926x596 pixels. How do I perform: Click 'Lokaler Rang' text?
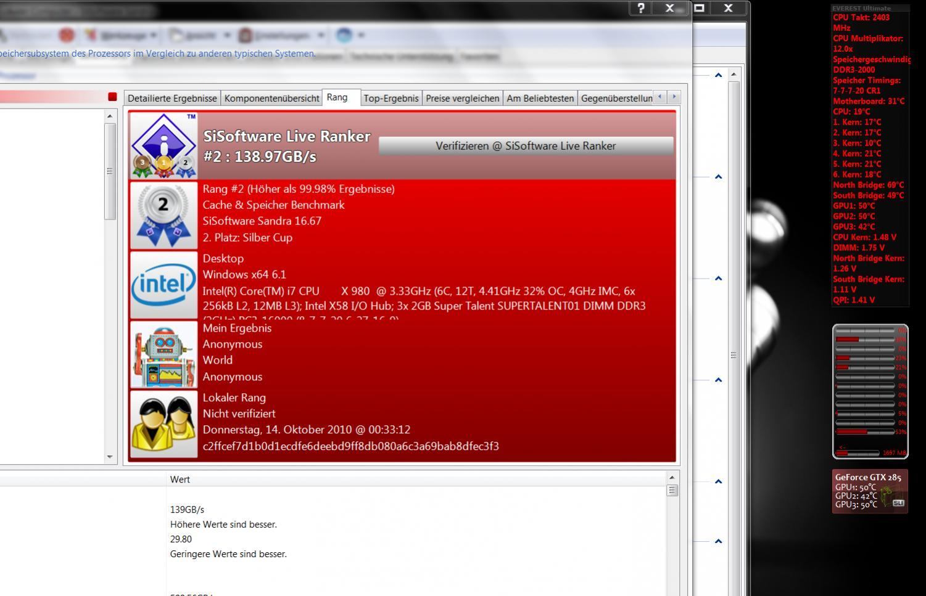[234, 398]
